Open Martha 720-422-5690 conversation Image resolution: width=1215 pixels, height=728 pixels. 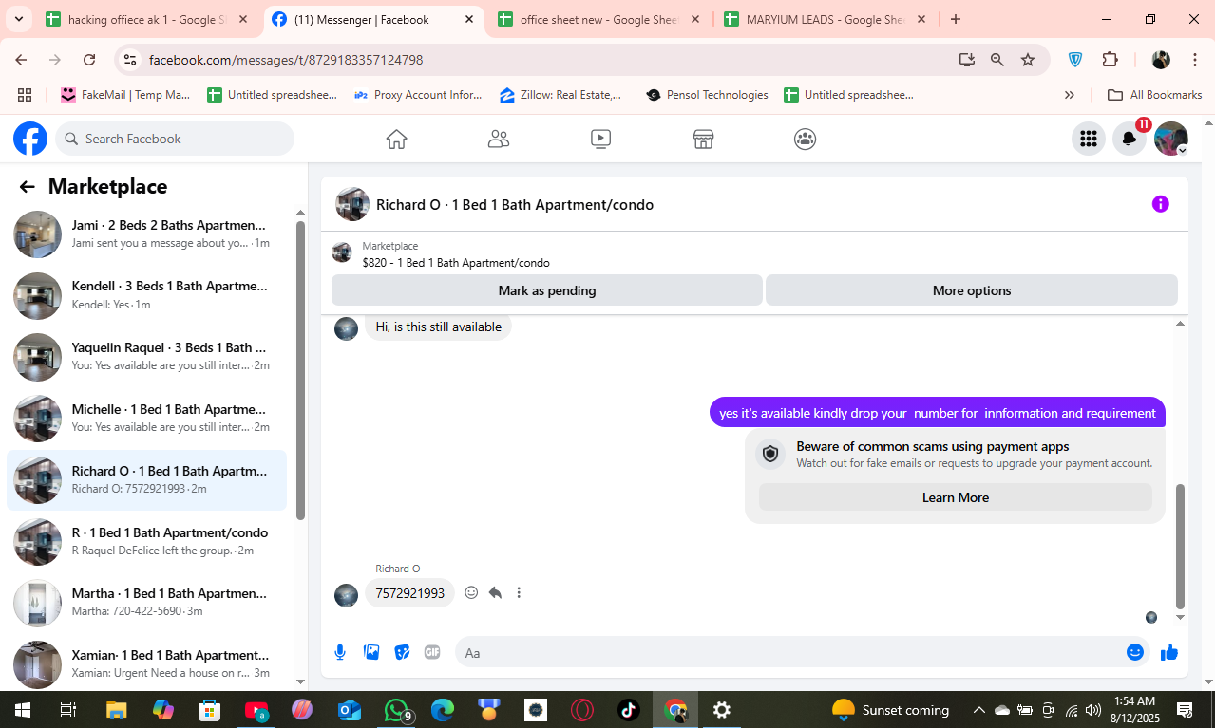point(146,603)
